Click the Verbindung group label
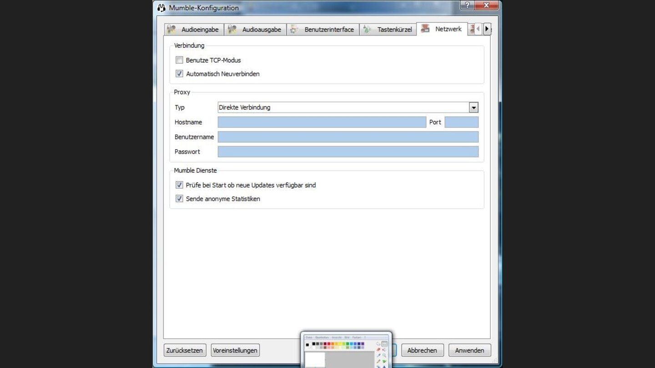Screen dimensions: 655x368 [189, 45]
